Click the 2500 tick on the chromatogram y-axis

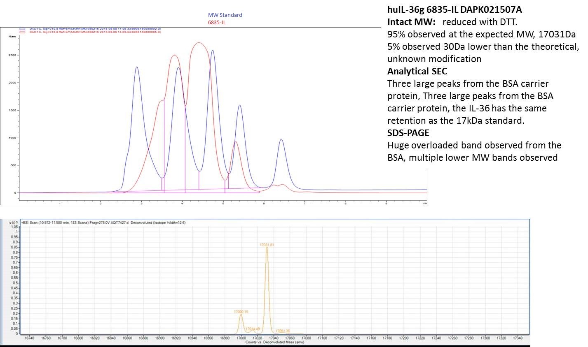coord(13,55)
